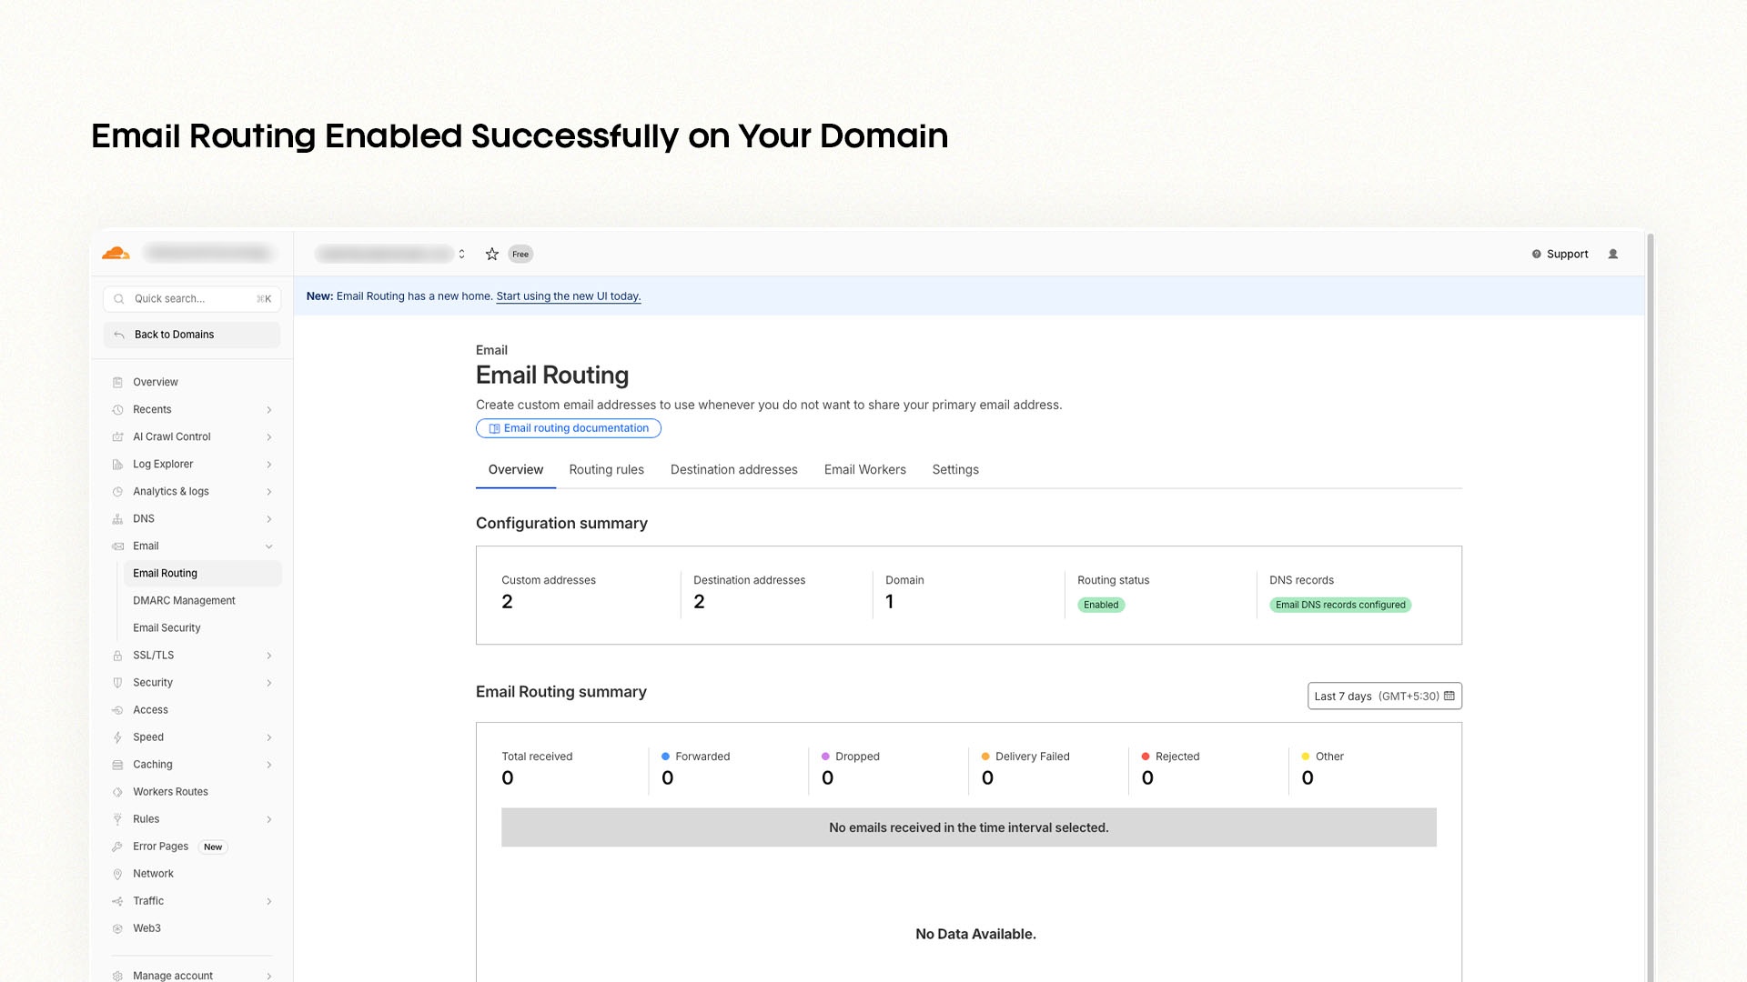Click the Network location icon
This screenshot has height=982, width=1747.
pyautogui.click(x=118, y=873)
